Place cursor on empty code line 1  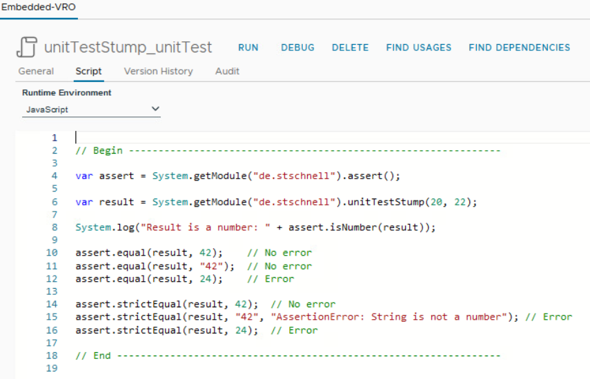(331, 138)
